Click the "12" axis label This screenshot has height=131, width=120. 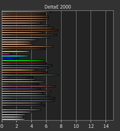pyautogui.click(x=91, y=126)
